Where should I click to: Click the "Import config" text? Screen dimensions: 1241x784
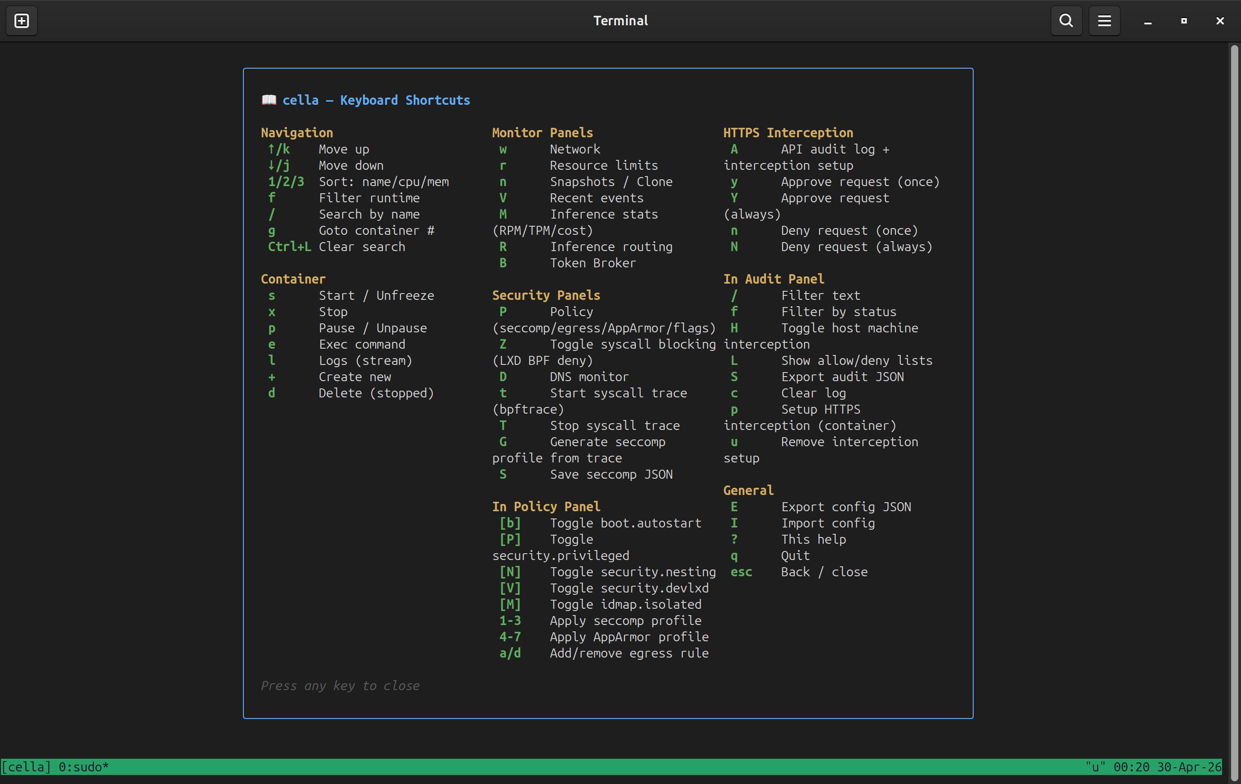[x=828, y=523]
